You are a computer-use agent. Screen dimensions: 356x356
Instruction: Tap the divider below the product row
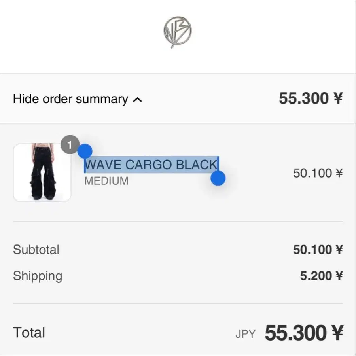coord(178,221)
